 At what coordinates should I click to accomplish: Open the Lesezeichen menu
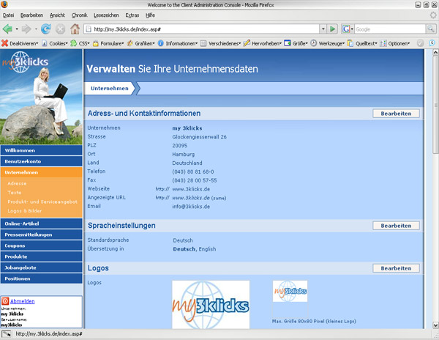pyautogui.click(x=108, y=15)
